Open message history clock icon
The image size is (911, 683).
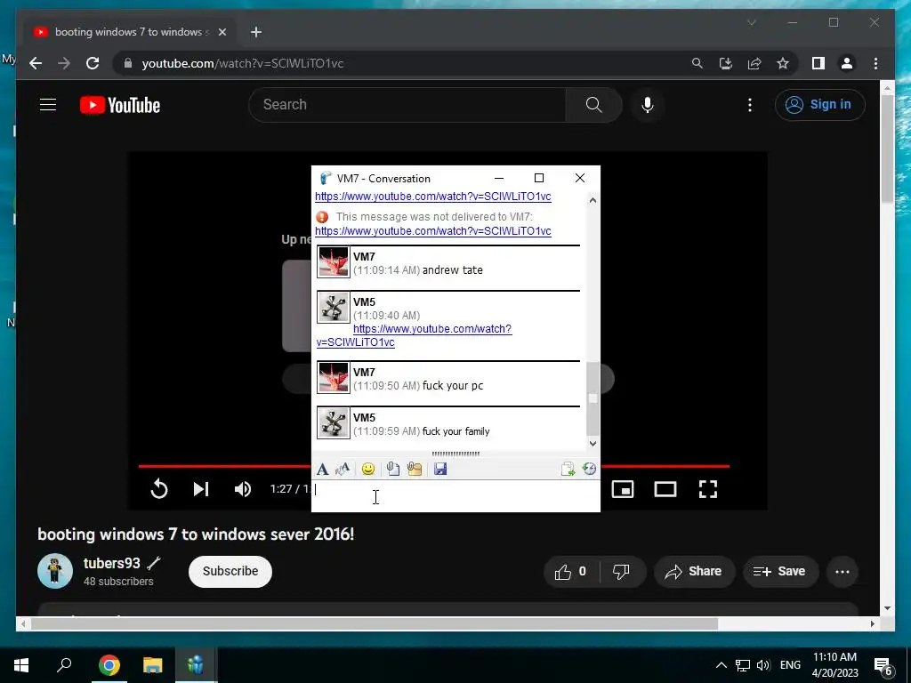coord(589,470)
